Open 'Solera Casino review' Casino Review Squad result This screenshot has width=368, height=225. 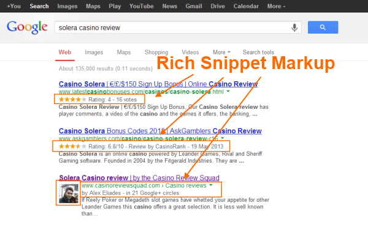[139, 178]
